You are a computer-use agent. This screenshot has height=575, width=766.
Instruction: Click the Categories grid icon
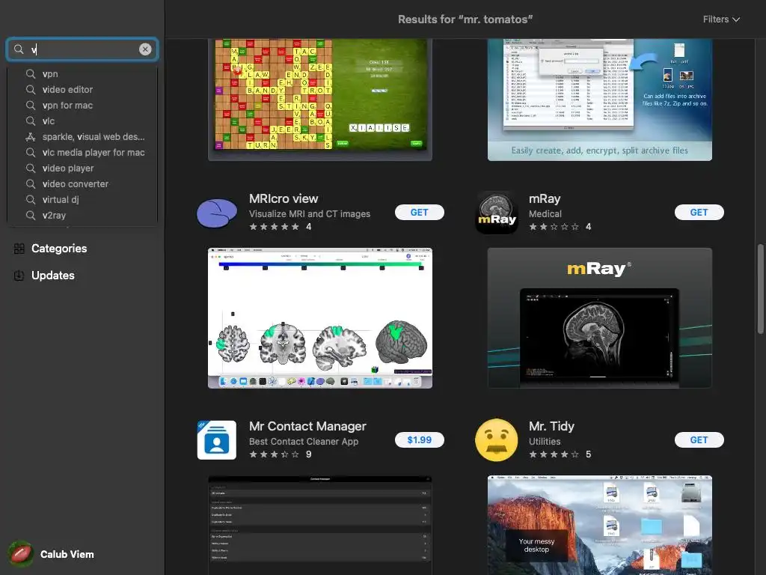19,249
